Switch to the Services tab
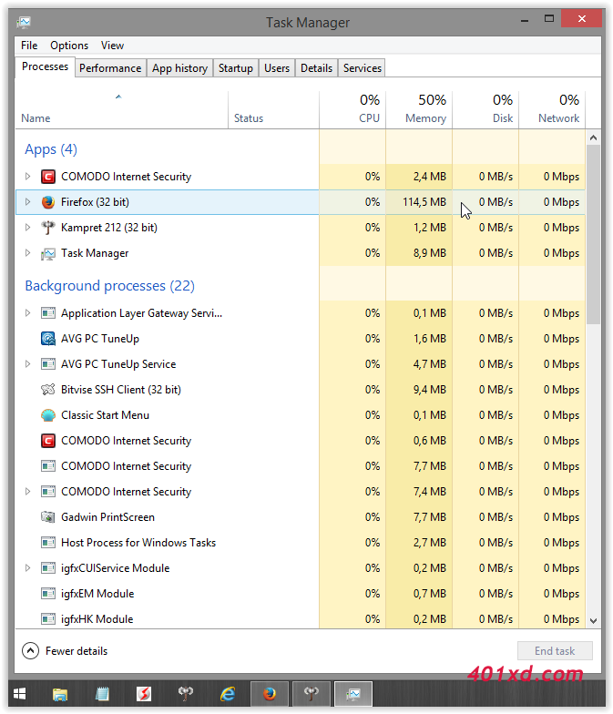Viewport: 613px width, 714px height. click(x=363, y=67)
